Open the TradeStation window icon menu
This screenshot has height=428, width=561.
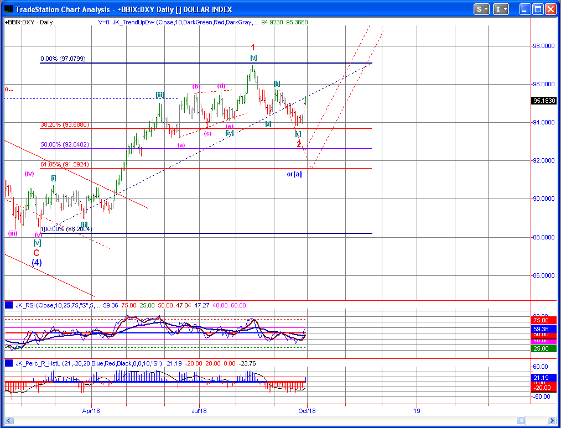click(9, 9)
